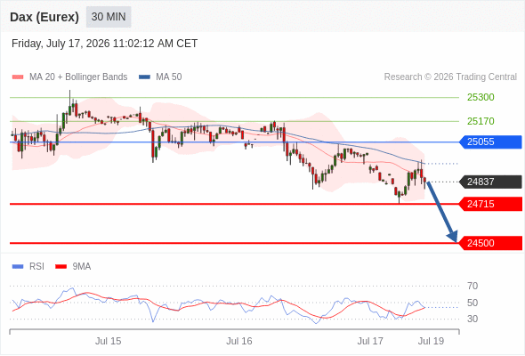Click the date Friday, July 17, 2026 timestamp
The image size is (525, 356).
(x=104, y=44)
